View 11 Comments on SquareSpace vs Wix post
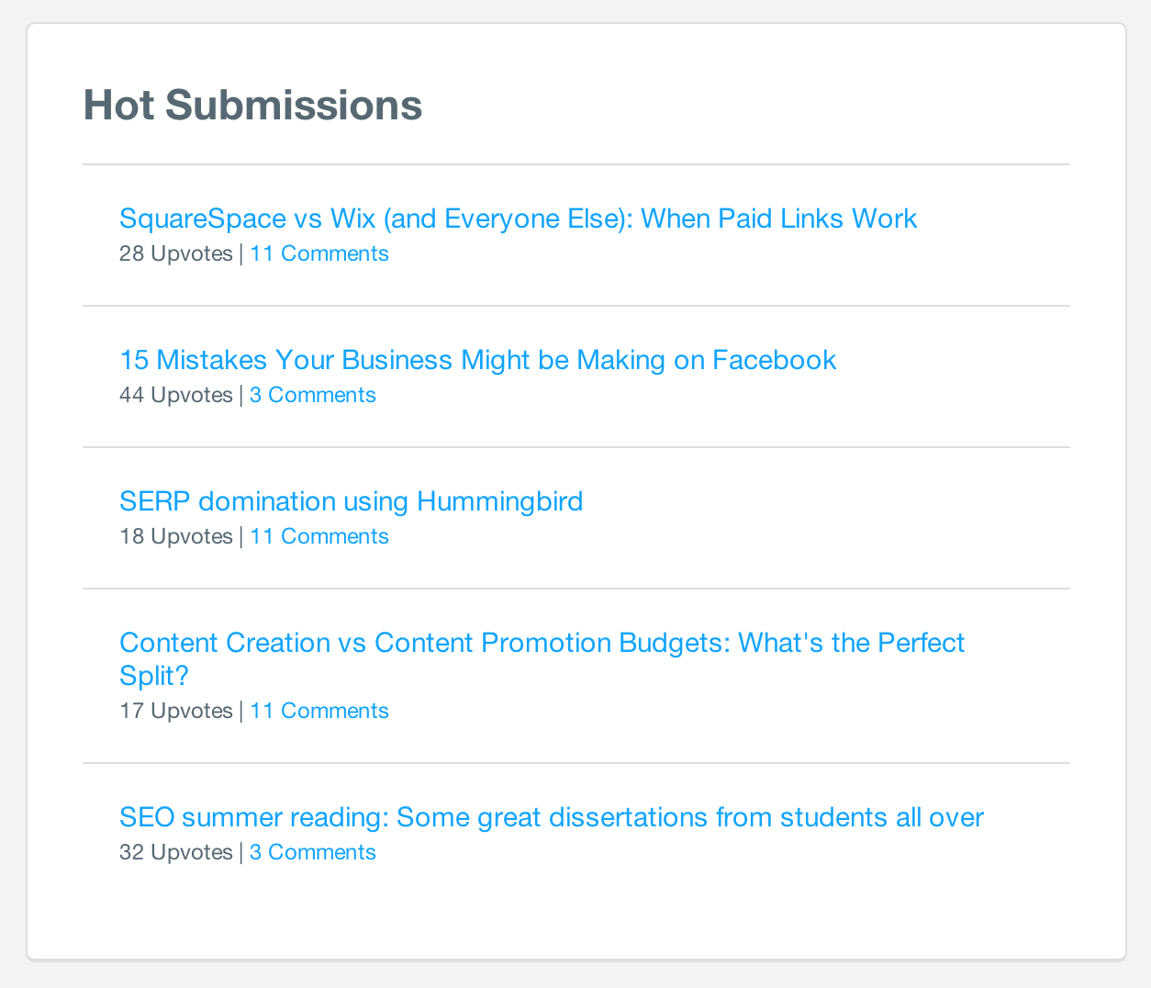 (x=319, y=253)
